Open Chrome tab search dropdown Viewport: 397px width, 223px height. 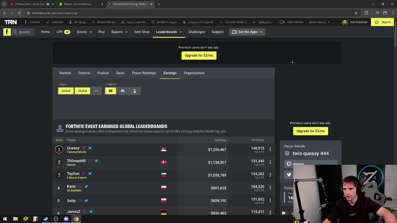click(x=4, y=4)
